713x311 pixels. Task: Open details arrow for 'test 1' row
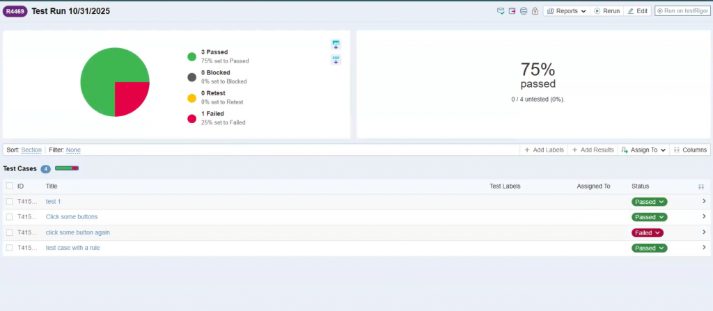704,201
